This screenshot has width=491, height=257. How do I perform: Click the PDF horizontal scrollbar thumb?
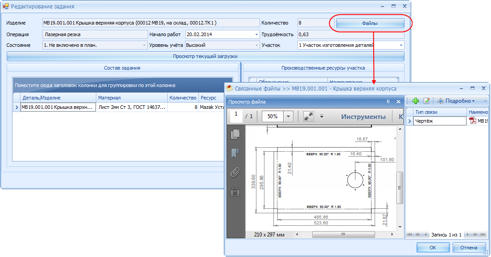coord(343,234)
